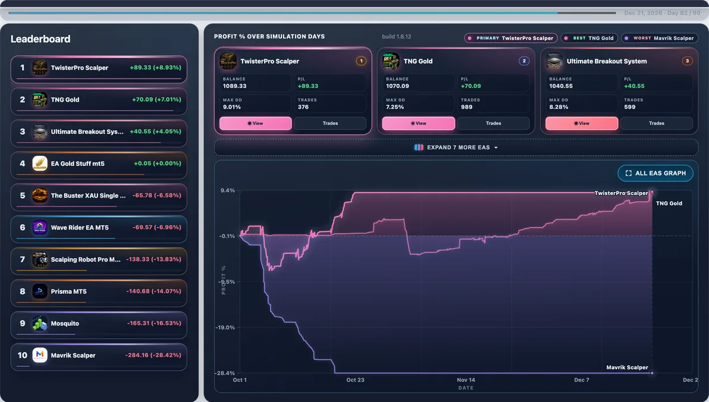709x402 pixels.
Task: Click Scalping Robot Pro loss value -138.33
Action: pyautogui.click(x=153, y=259)
